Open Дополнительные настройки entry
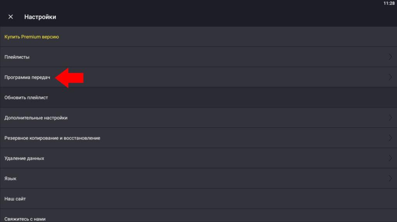The image size is (397, 222). coord(198,118)
